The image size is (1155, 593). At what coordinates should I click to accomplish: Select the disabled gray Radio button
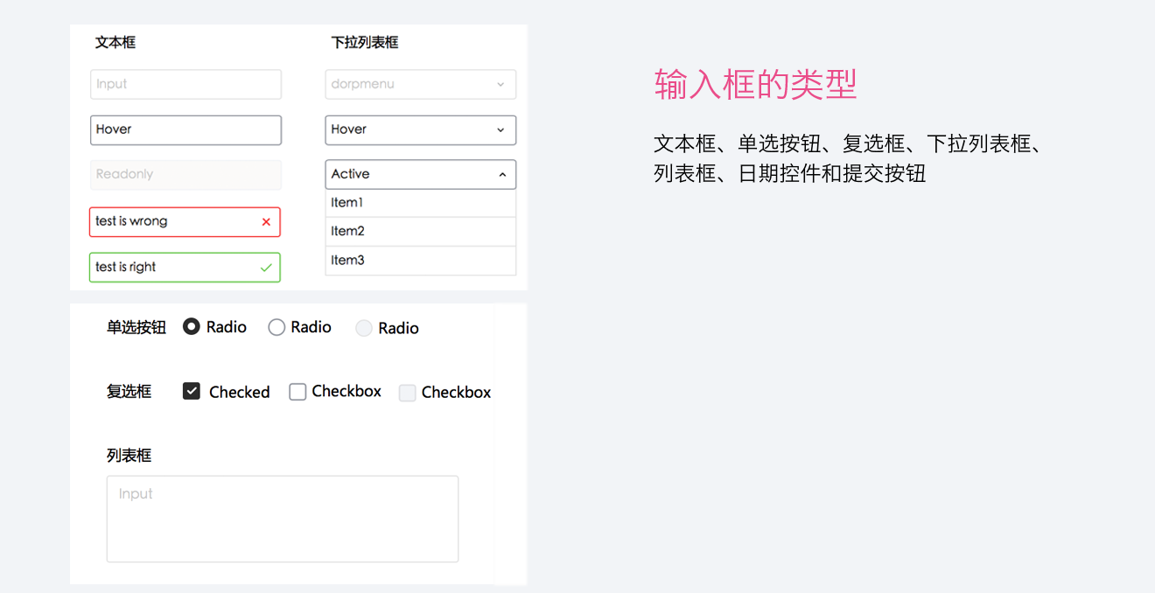364,328
